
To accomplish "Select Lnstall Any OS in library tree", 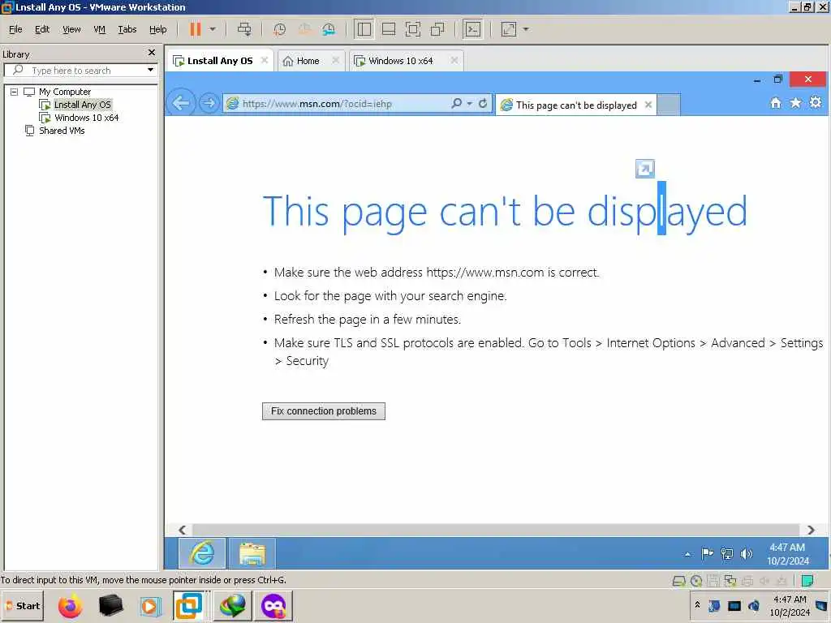I will point(83,105).
